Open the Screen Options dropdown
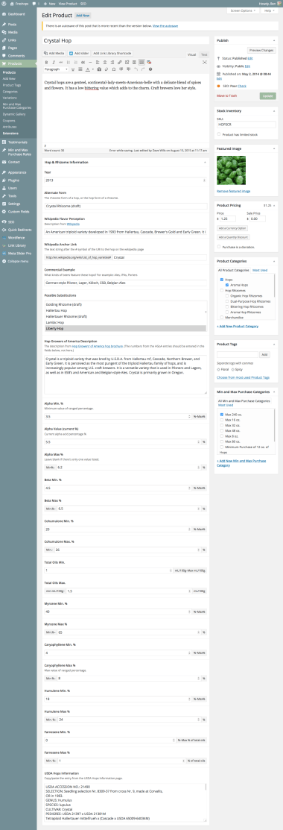Viewport: 283px width, 830px height. (x=243, y=10)
